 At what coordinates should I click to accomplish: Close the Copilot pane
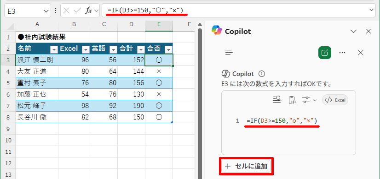pos(368,31)
